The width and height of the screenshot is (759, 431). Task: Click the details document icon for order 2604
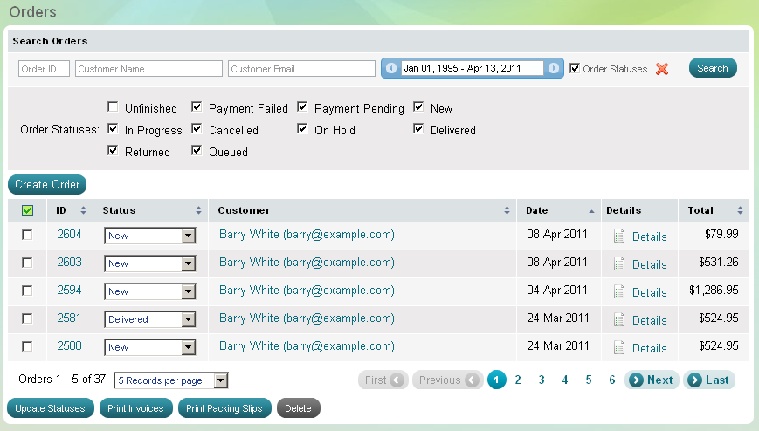(x=619, y=236)
